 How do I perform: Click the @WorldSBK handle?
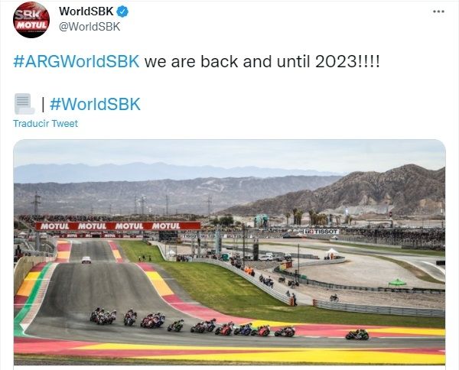pos(90,27)
